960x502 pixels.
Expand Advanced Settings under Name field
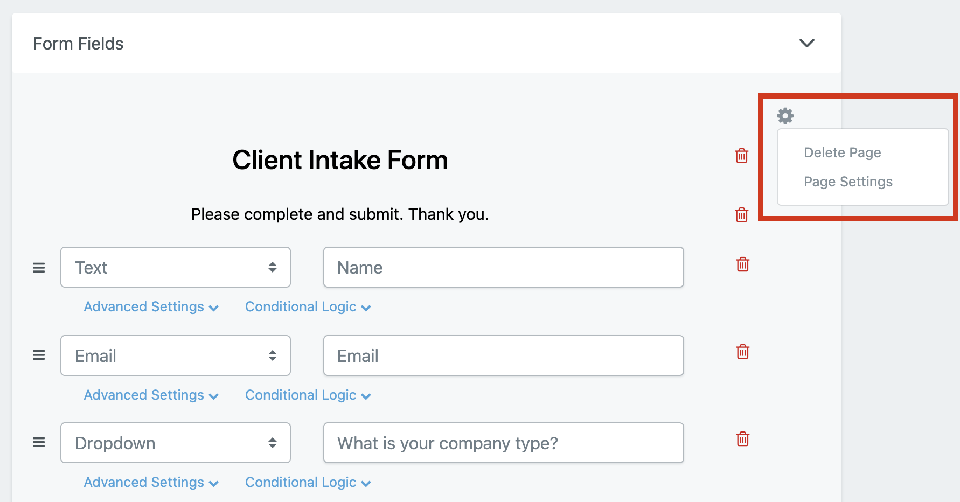click(x=151, y=306)
